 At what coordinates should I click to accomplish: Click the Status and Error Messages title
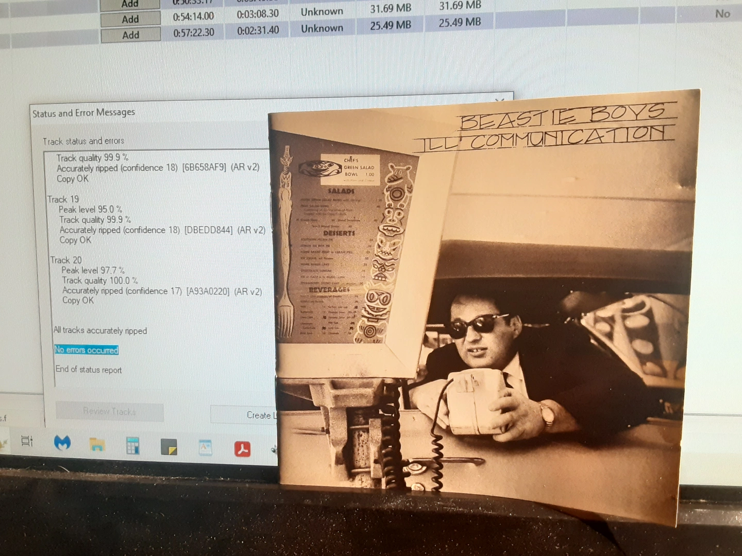(x=83, y=113)
